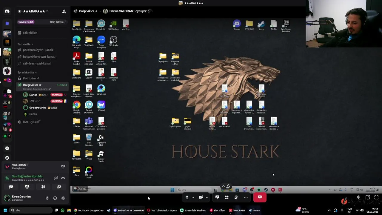
Task: Open Discover servers compass icon
Action: pyautogui.click(x=7, y=158)
